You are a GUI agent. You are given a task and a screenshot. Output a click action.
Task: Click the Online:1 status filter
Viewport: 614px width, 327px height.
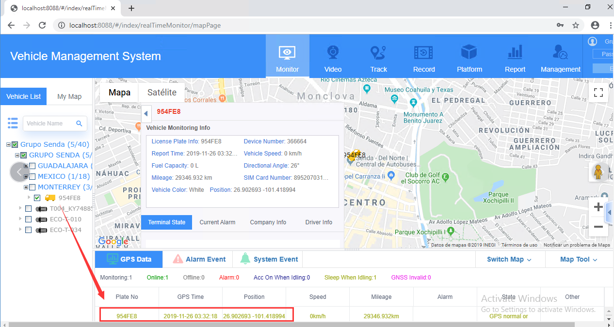click(157, 278)
